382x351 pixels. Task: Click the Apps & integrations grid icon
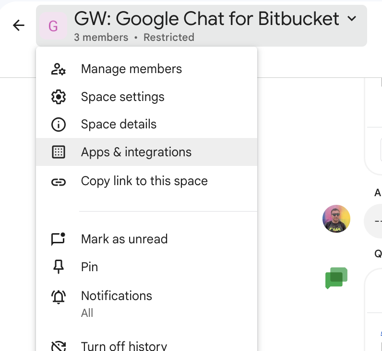[58, 152]
